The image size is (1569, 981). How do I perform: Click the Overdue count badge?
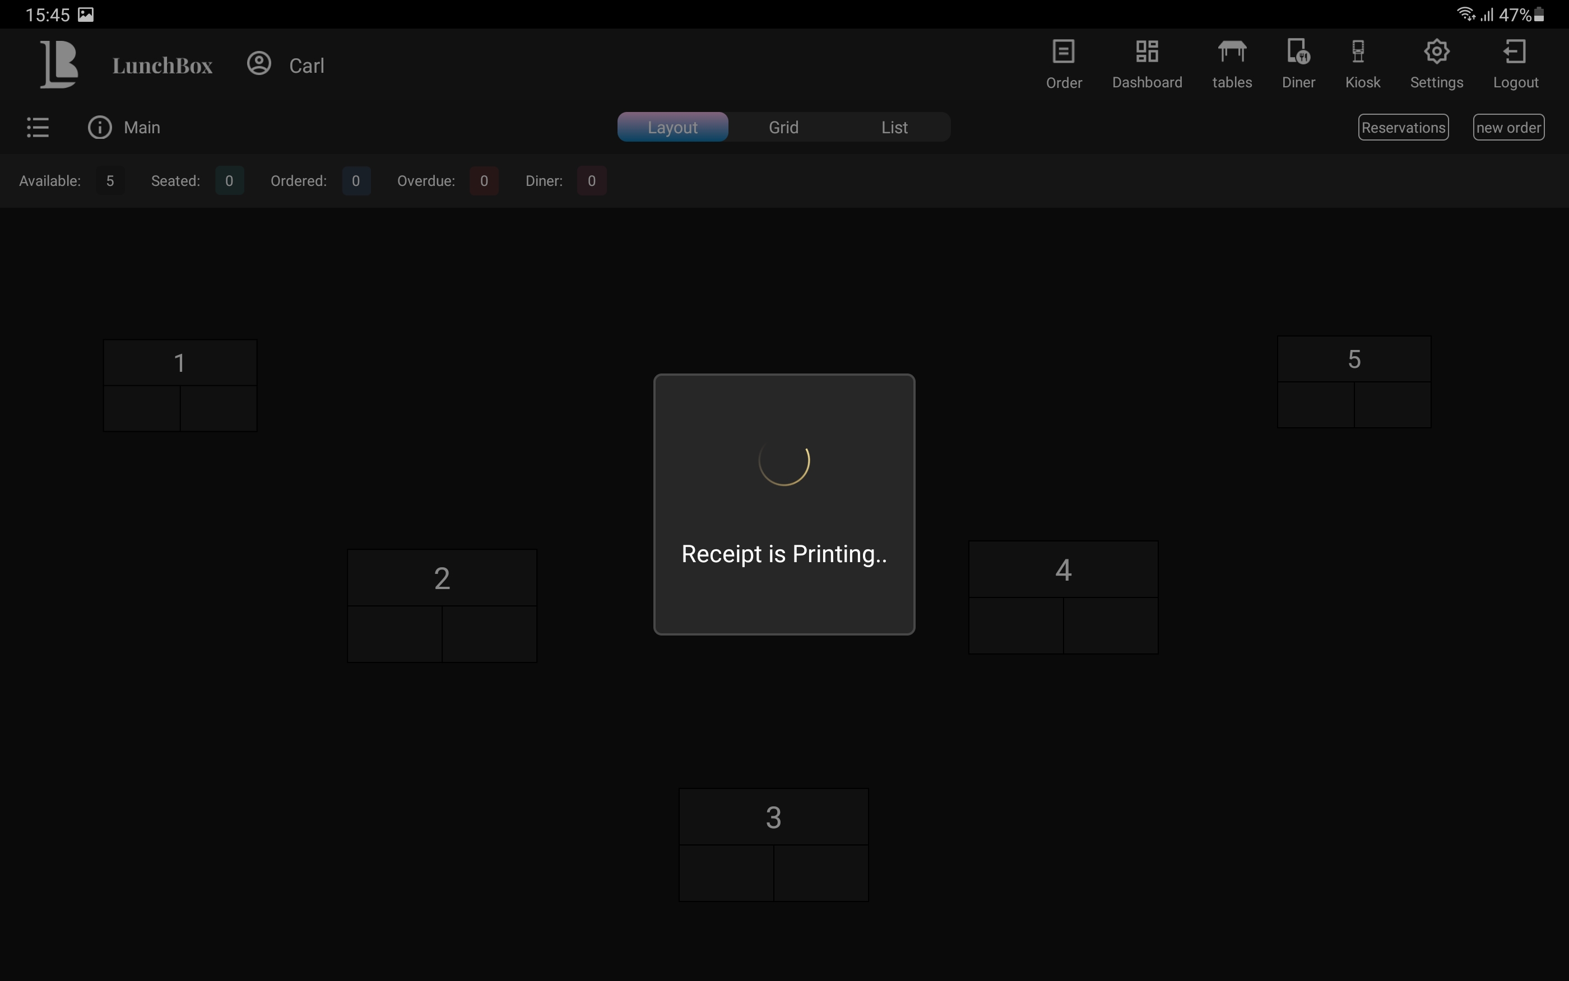[484, 181]
